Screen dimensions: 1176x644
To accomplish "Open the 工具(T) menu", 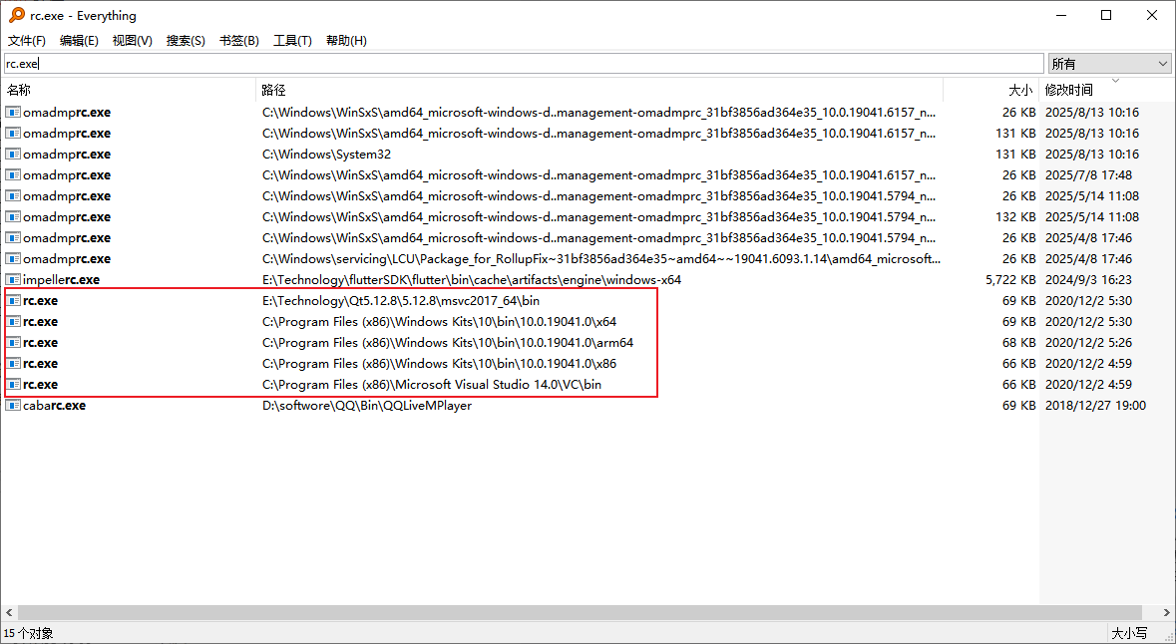I will pyautogui.click(x=291, y=41).
